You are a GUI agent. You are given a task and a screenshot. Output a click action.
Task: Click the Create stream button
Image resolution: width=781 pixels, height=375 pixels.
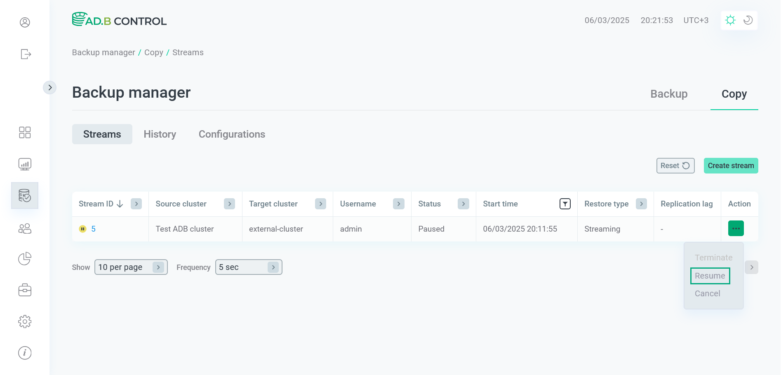pyautogui.click(x=731, y=166)
